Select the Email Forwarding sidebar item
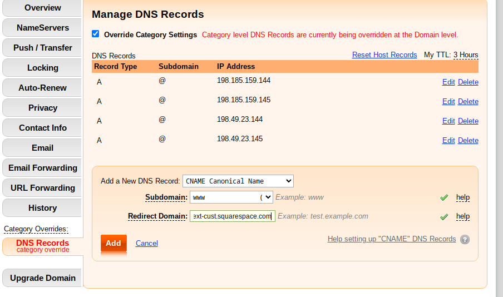503x297 pixels. (x=43, y=168)
